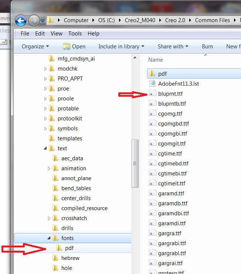Select the cgomg.ttf font file icon
241x274 pixels.
[152, 114]
